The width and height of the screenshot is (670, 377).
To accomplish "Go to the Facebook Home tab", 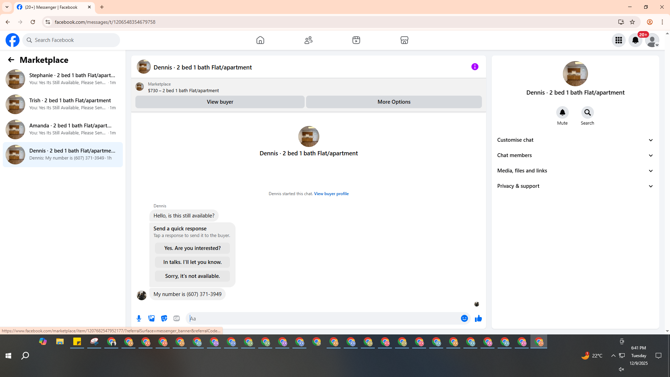I will point(260,40).
